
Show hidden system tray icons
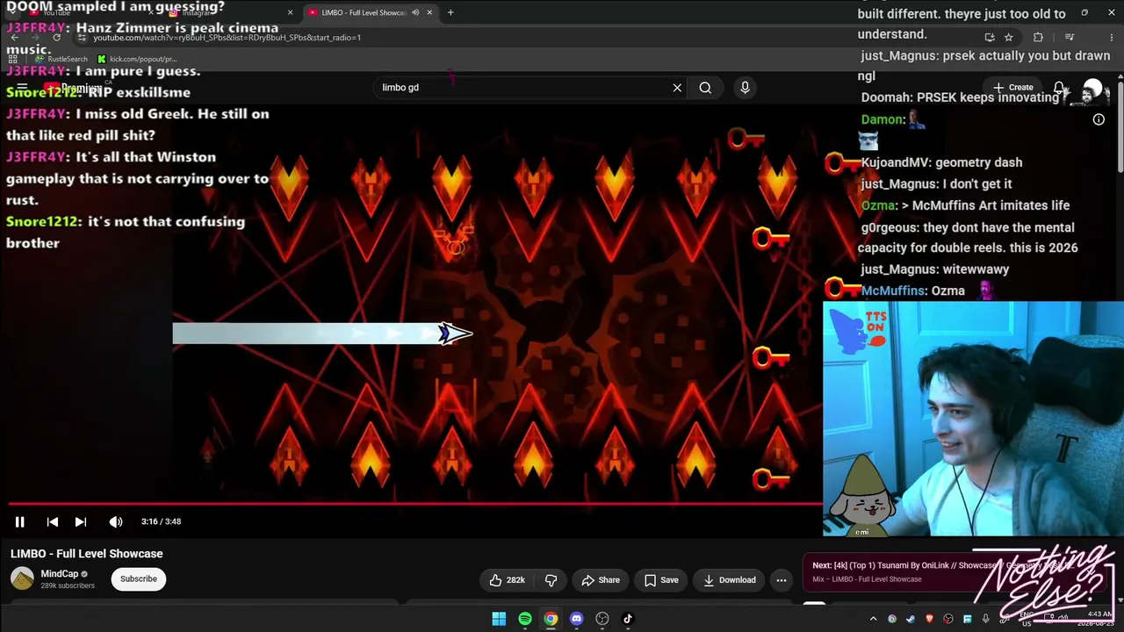(x=875, y=619)
